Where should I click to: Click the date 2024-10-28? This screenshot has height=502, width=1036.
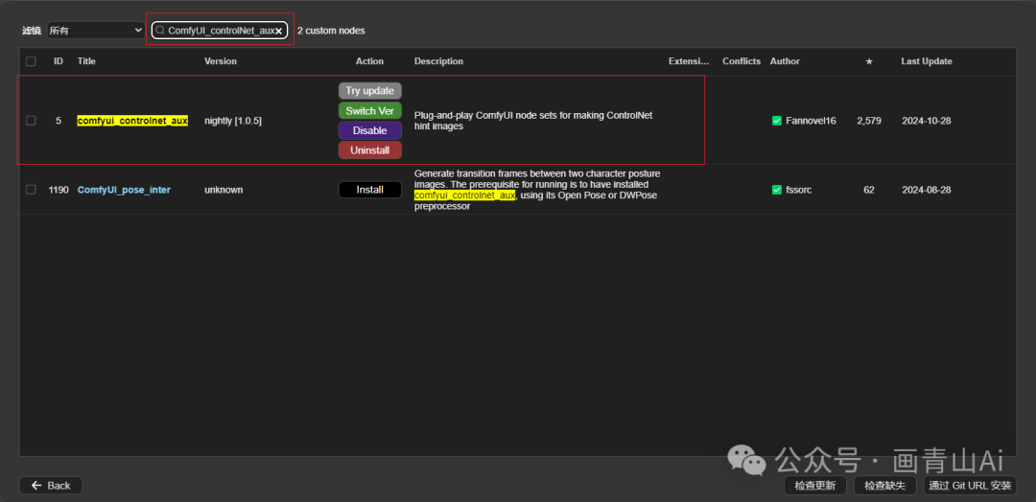pos(927,121)
